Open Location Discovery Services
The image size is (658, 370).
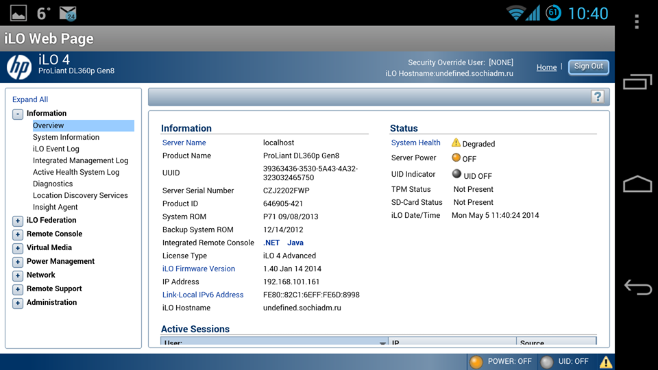(80, 195)
